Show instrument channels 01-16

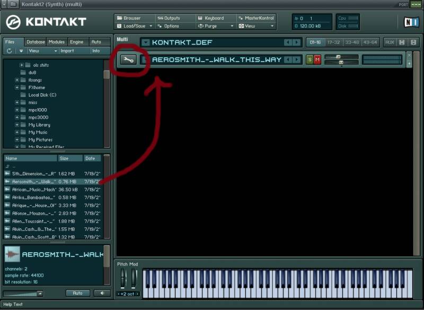(315, 42)
